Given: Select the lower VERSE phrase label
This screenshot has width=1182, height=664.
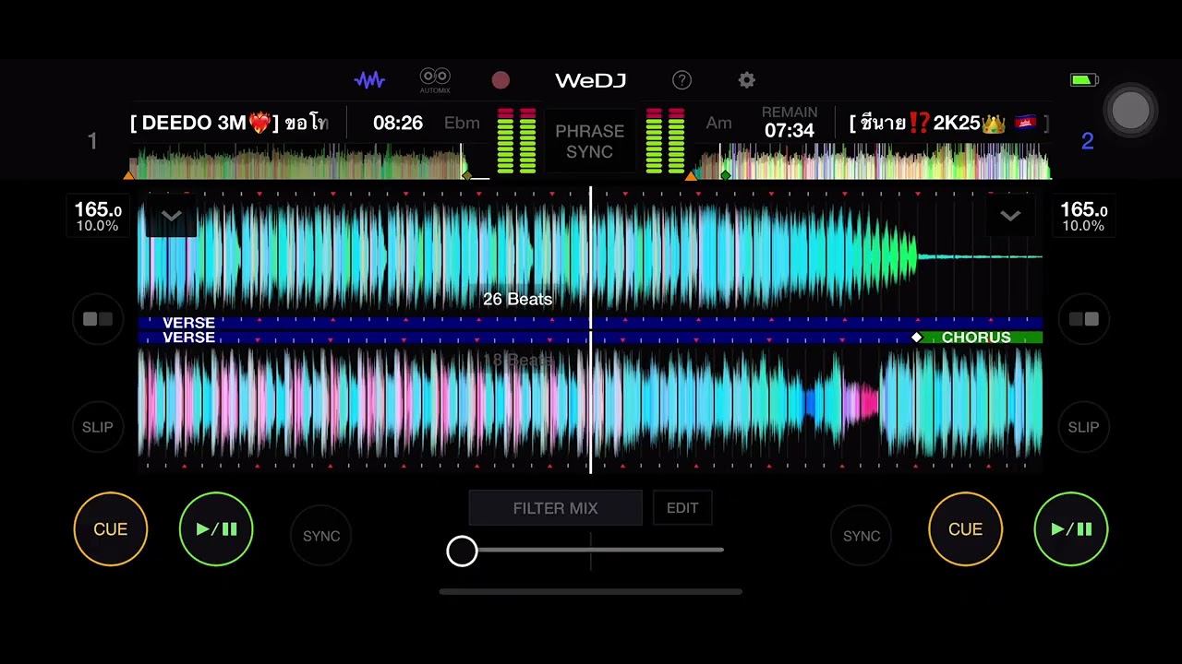Looking at the screenshot, I should (x=188, y=338).
